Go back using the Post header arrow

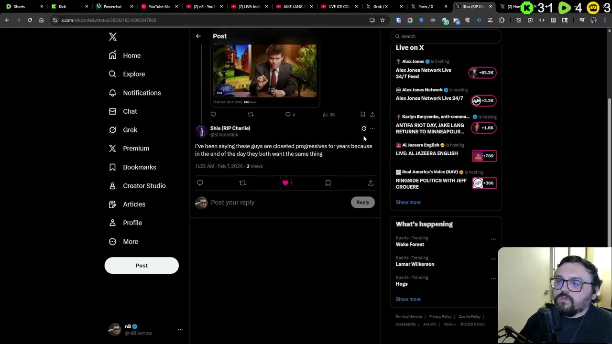[x=198, y=36]
